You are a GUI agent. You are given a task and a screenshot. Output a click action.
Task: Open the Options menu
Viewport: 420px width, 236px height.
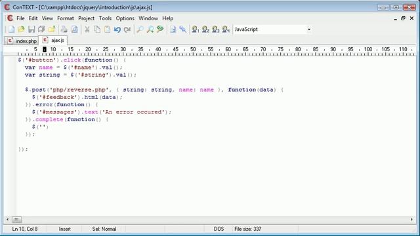[125, 18]
